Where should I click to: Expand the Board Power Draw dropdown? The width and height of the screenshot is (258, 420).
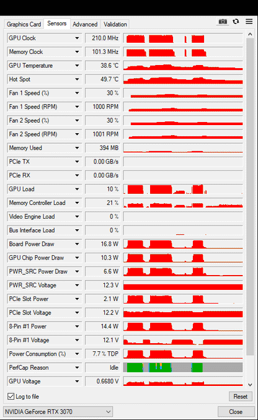pos(77,244)
